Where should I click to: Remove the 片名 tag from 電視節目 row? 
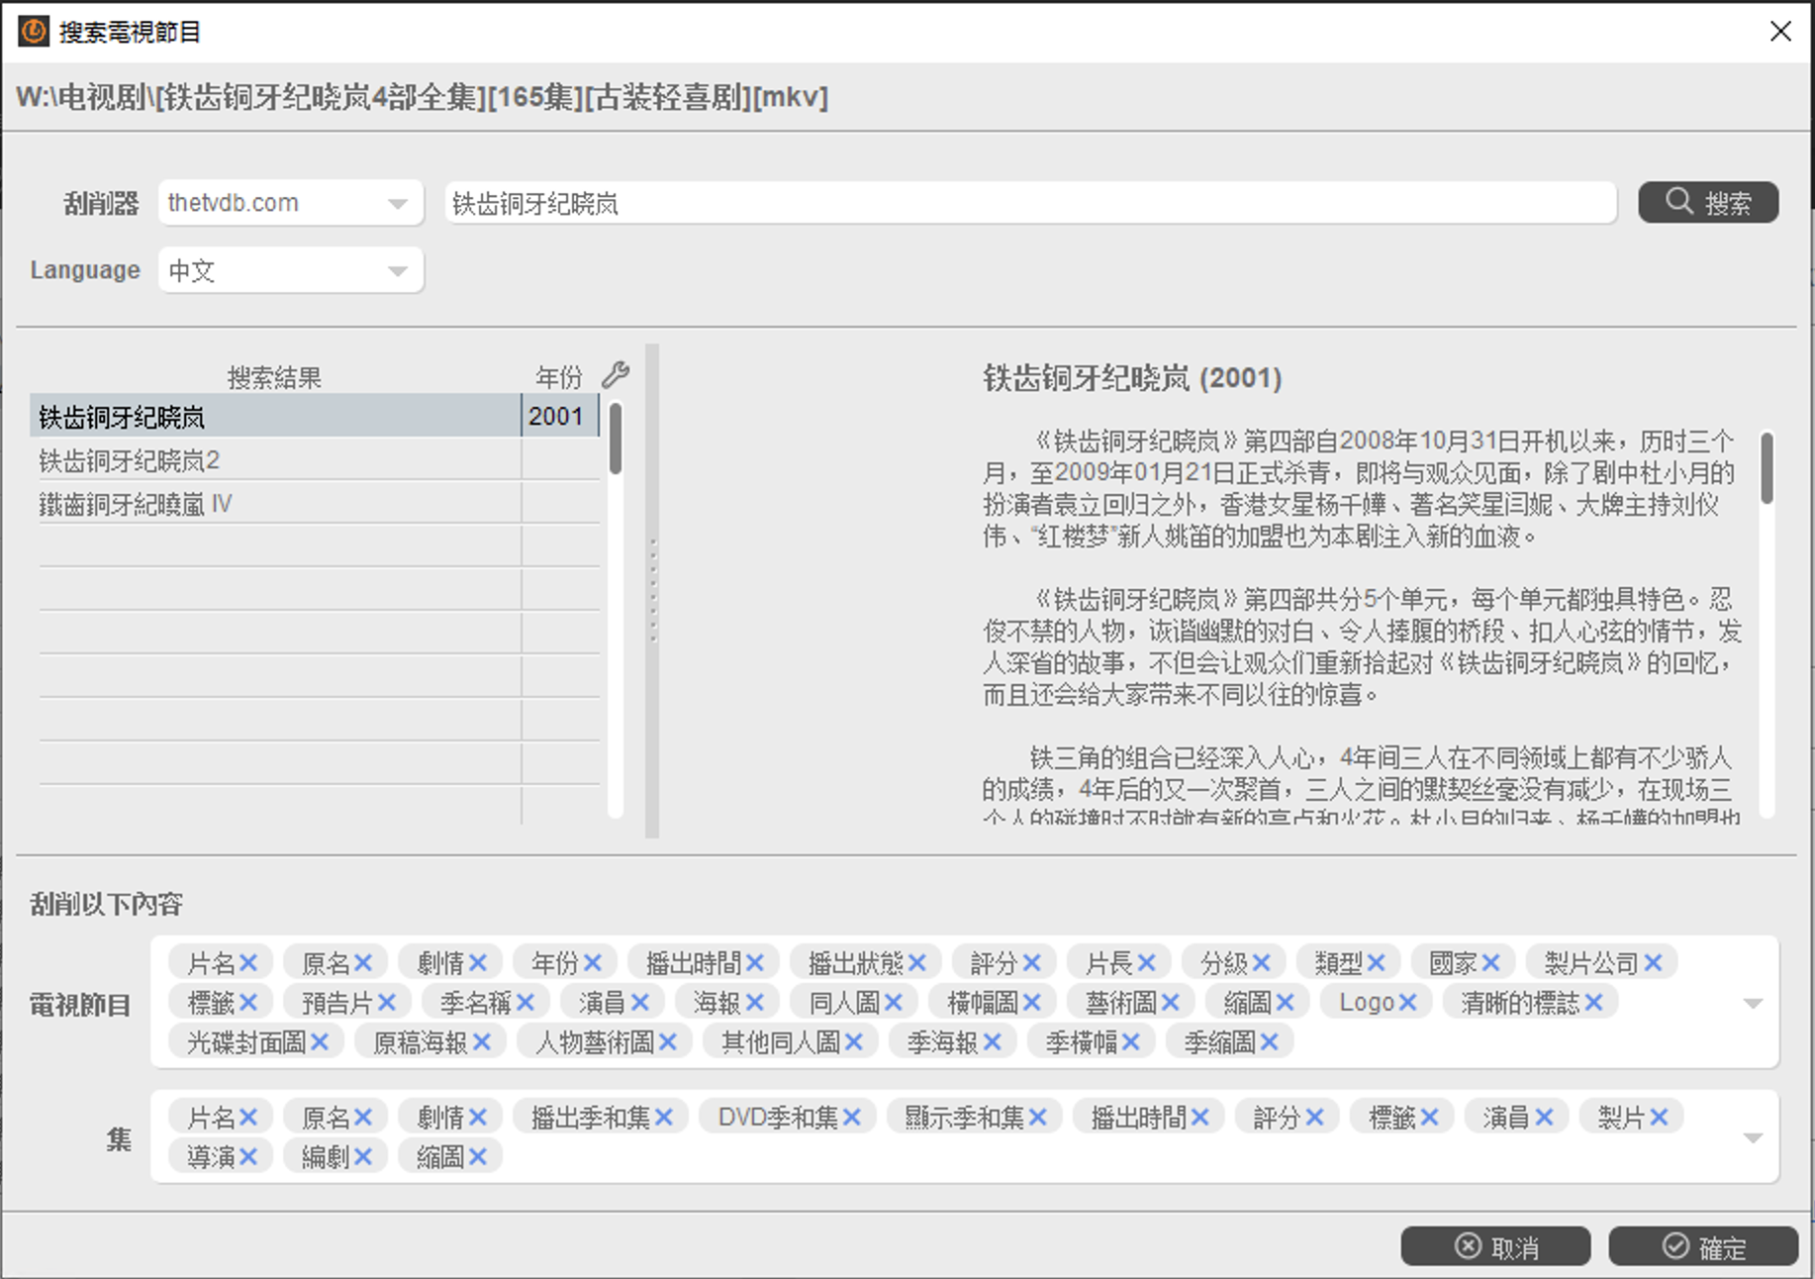point(248,962)
